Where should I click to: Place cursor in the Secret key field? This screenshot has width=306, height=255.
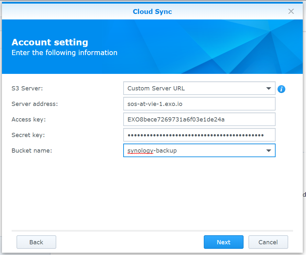[199, 135]
